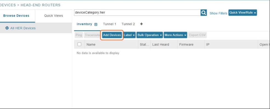Click the HEAD-END ROUTERS breadcrumb text
The width and height of the screenshot is (270, 109).
[x=40, y=5]
